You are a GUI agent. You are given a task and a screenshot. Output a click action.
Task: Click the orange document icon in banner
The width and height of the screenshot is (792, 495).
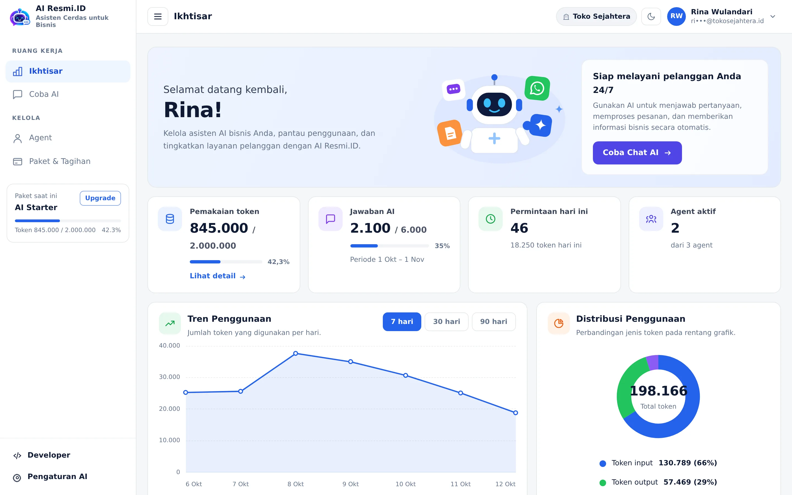[x=450, y=133]
